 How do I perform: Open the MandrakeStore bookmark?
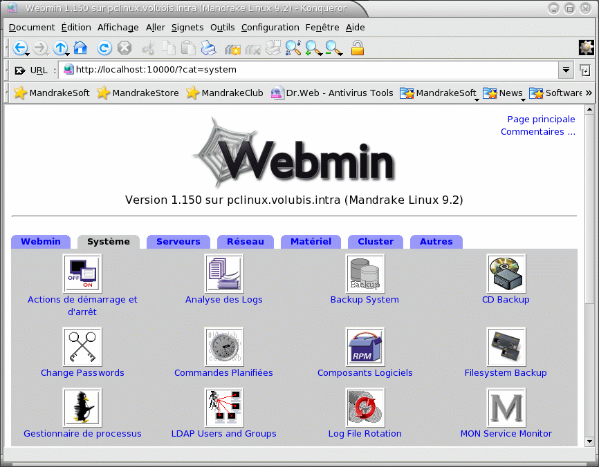(138, 93)
